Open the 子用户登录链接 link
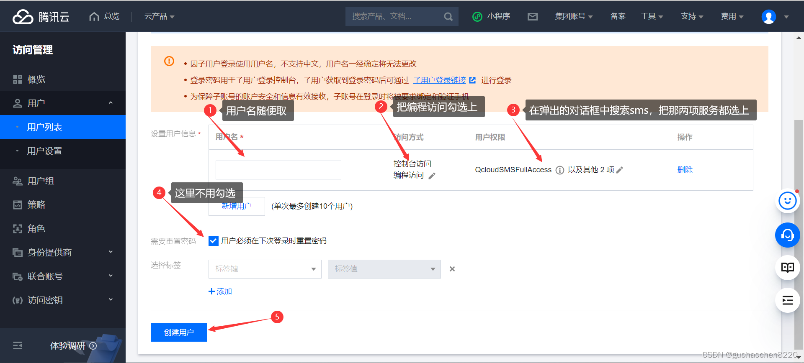The image size is (804, 363). click(x=439, y=80)
